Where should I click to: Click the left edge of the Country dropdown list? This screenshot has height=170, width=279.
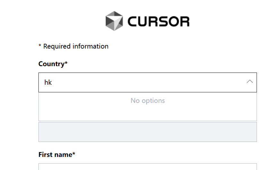coord(39,106)
